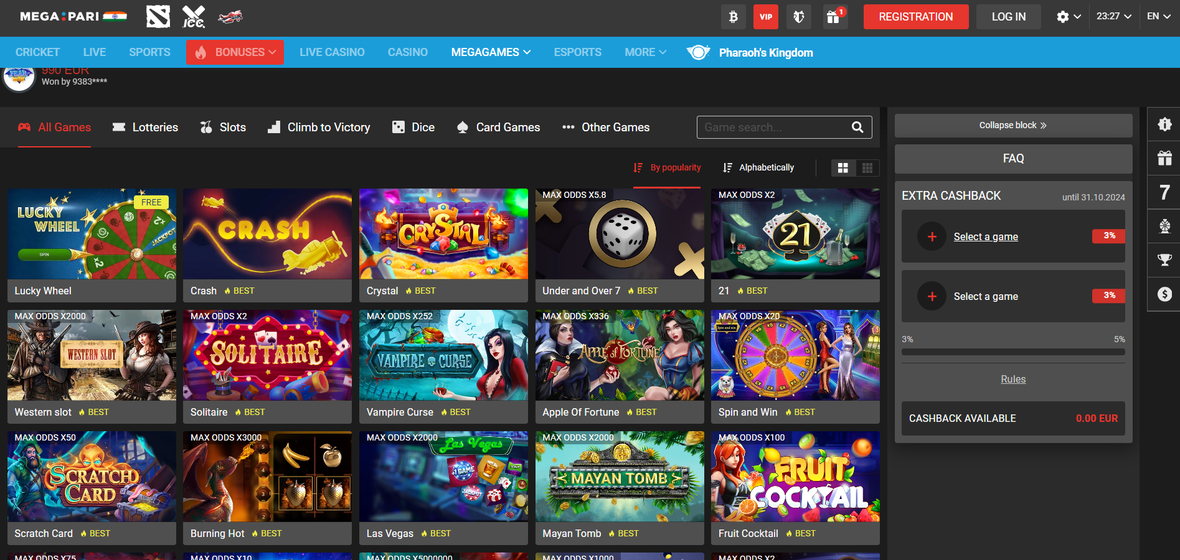The width and height of the screenshot is (1180, 560).
Task: Expand the MEGAGAMES dropdown menu
Action: point(491,52)
